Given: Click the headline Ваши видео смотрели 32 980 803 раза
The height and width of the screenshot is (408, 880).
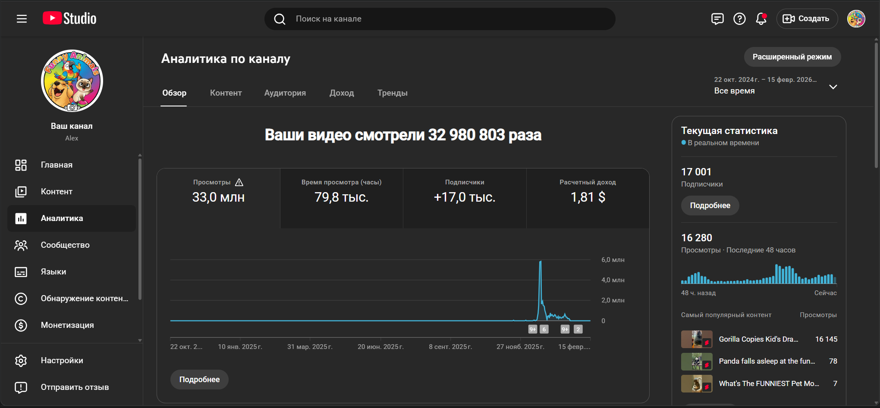Looking at the screenshot, I should click(x=403, y=135).
